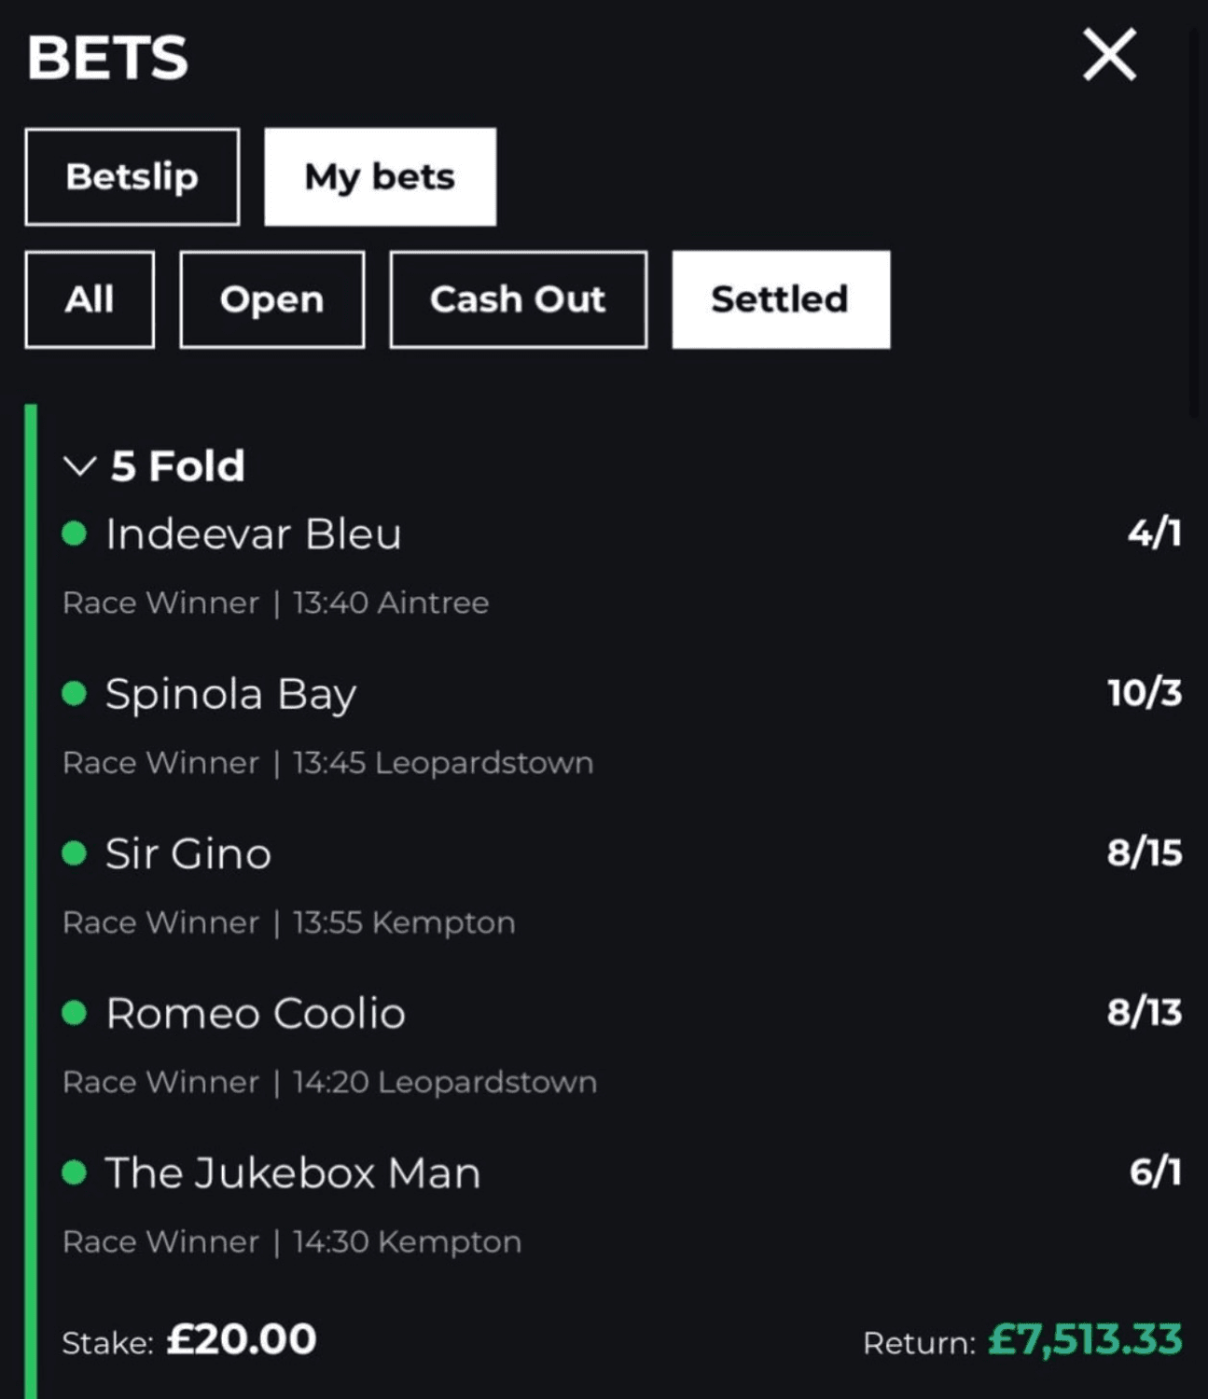Click the 13:55 Kempton race details
This screenshot has width=1208, height=1399.
click(403, 922)
